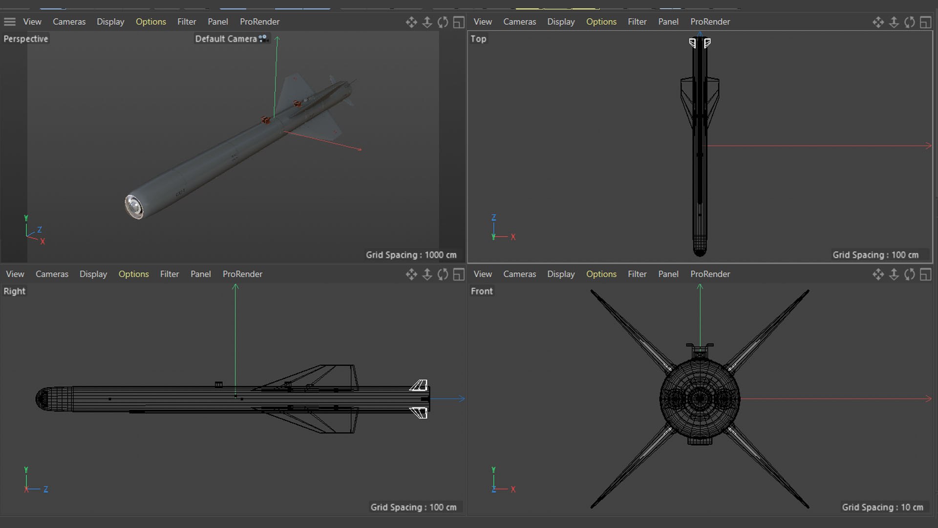Click the Perspective view name label
Screen dimensions: 938x528
coord(25,39)
